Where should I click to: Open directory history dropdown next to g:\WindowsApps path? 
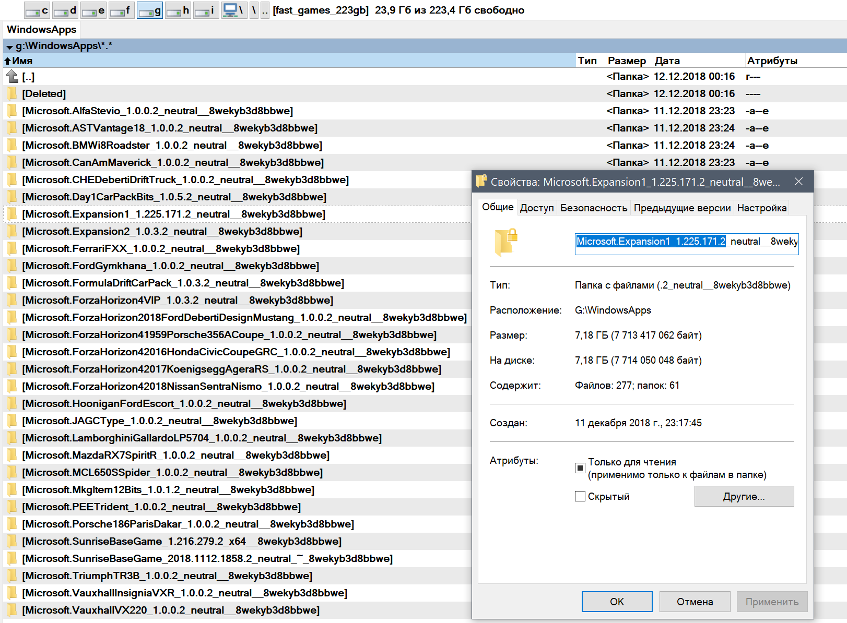click(x=9, y=47)
